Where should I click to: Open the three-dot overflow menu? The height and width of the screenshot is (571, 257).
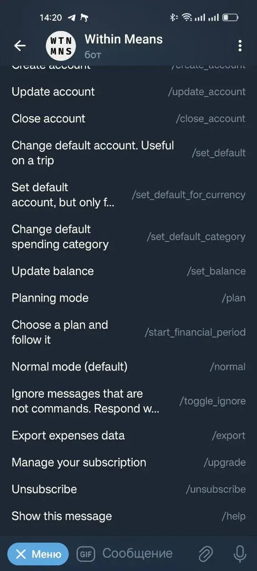pos(240,46)
